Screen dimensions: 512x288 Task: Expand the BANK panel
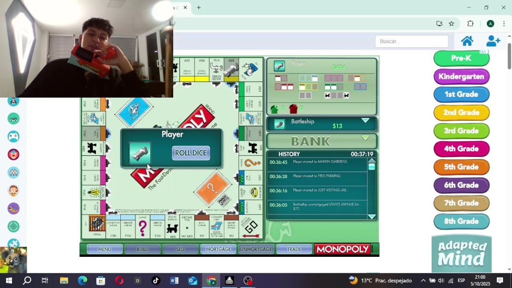point(365,138)
